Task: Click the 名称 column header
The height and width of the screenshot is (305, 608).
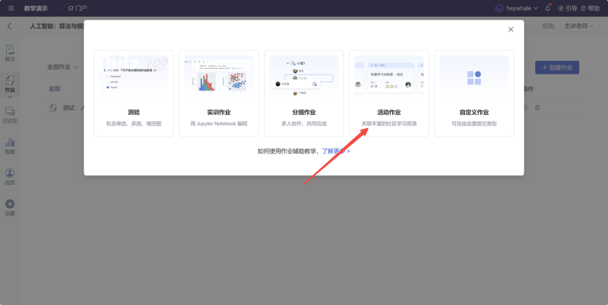Action: (54, 89)
